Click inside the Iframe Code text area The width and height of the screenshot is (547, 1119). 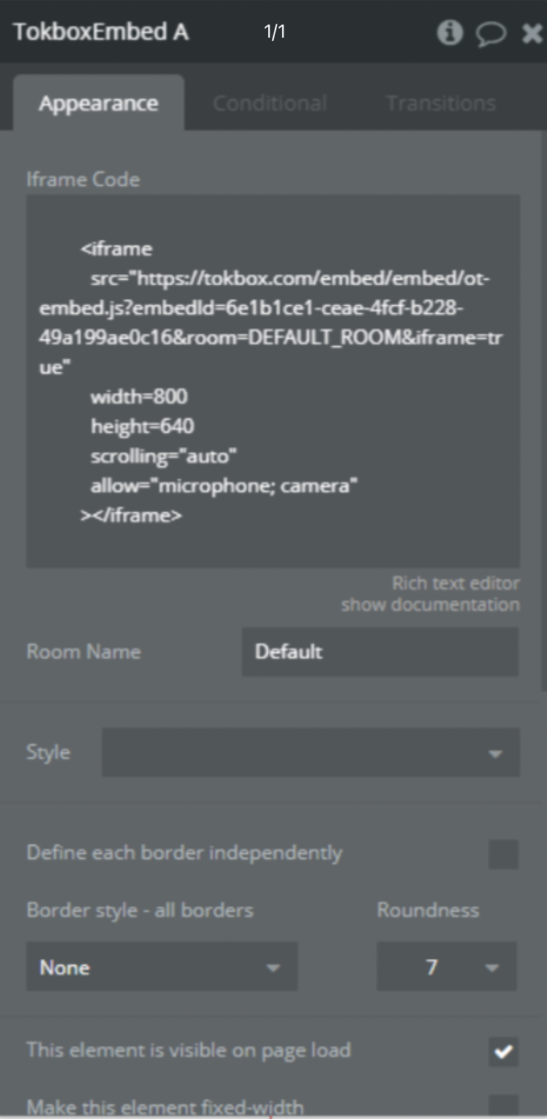pos(272,380)
